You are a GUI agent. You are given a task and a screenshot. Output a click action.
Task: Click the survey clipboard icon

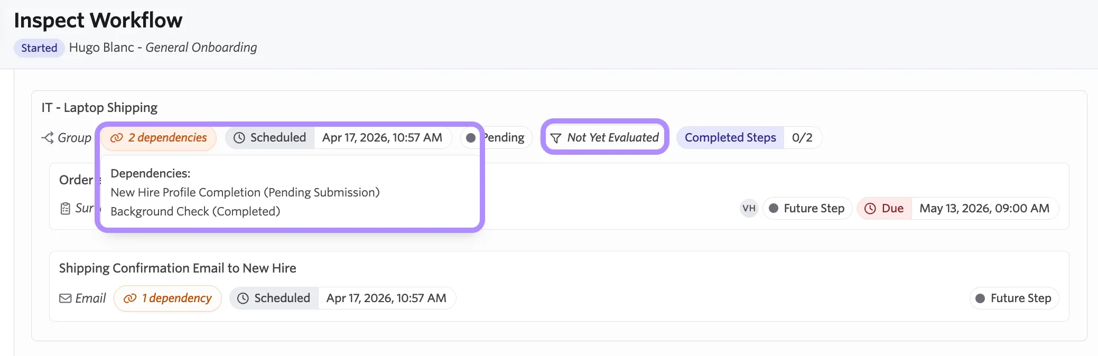pos(65,209)
